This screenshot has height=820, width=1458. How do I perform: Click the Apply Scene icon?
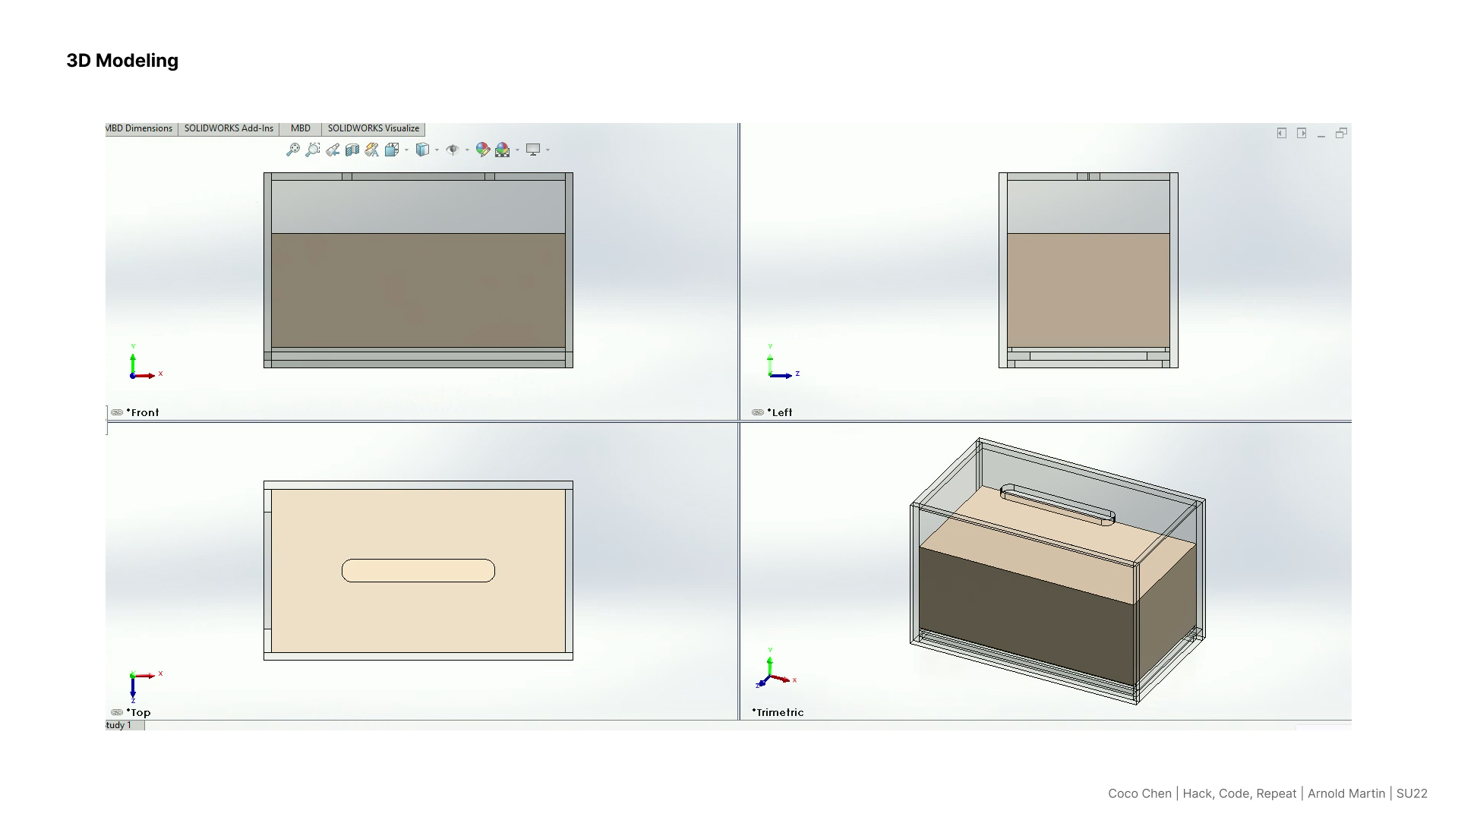tap(502, 150)
